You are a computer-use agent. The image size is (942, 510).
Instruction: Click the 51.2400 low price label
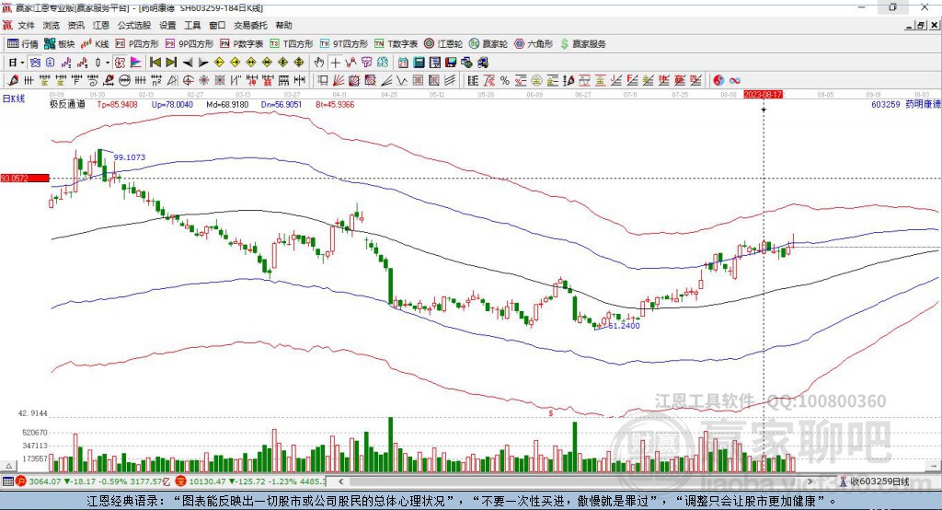click(x=625, y=326)
